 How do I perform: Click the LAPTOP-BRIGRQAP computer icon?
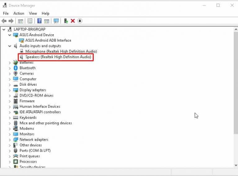10,29
